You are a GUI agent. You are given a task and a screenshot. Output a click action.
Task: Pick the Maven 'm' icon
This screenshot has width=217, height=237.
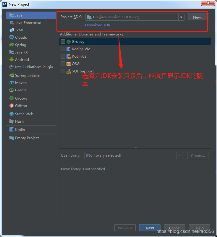click(12, 82)
